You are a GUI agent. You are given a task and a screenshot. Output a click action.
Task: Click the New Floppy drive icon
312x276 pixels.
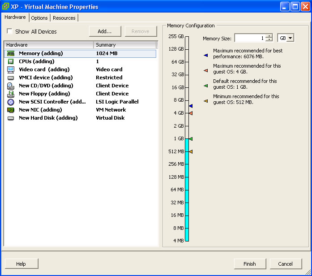coord(11,94)
